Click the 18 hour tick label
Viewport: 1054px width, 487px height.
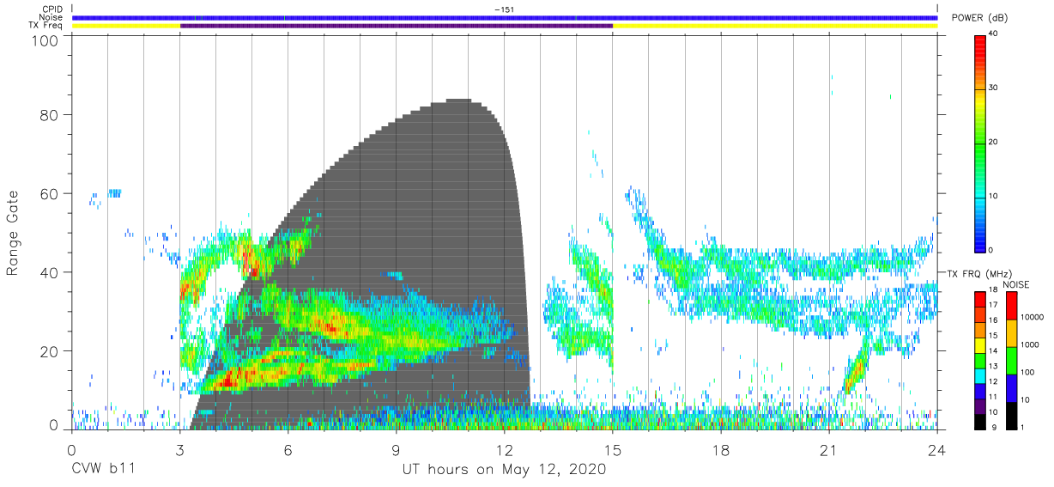point(721,450)
